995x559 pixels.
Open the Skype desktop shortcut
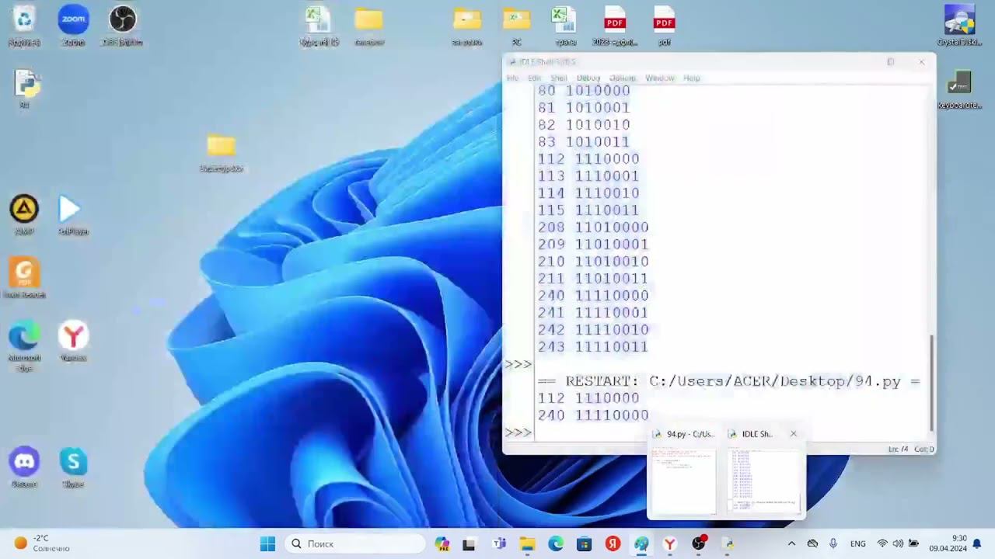coord(73,468)
